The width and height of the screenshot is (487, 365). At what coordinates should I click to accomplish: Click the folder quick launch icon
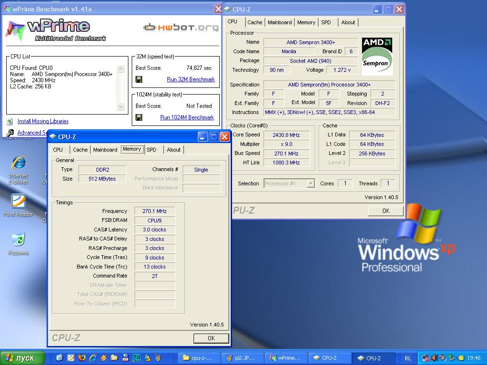coord(114,357)
